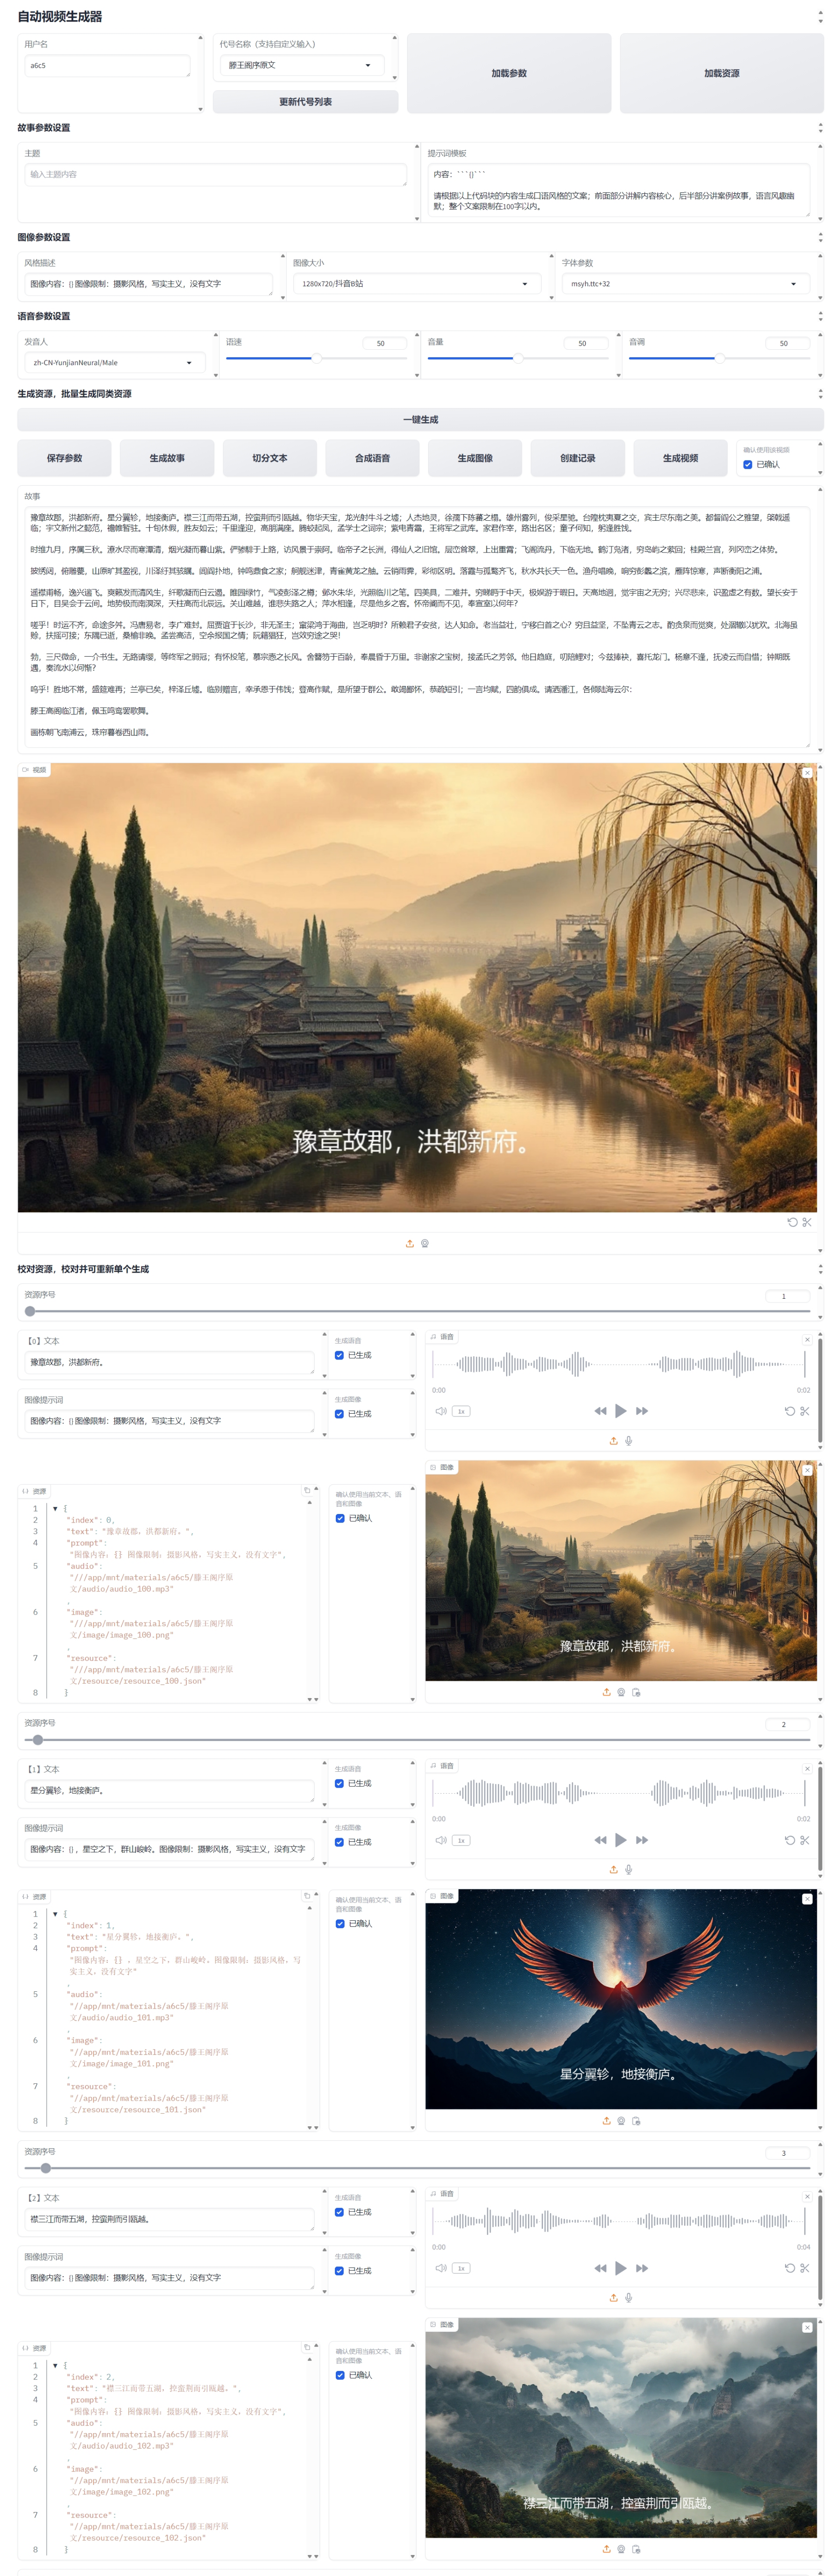The image size is (835, 2576).
Task: Record via microphone for clip 【0】
Action: point(628,1441)
